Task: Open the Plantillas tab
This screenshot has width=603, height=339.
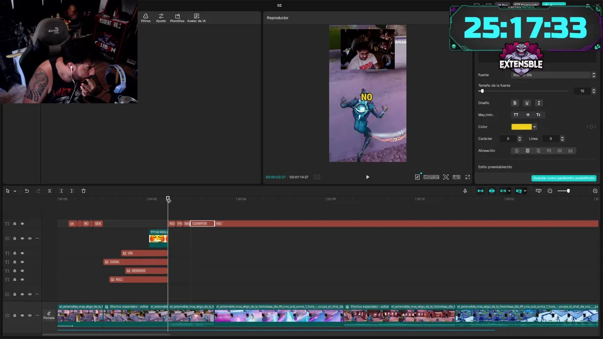Action: click(x=177, y=18)
